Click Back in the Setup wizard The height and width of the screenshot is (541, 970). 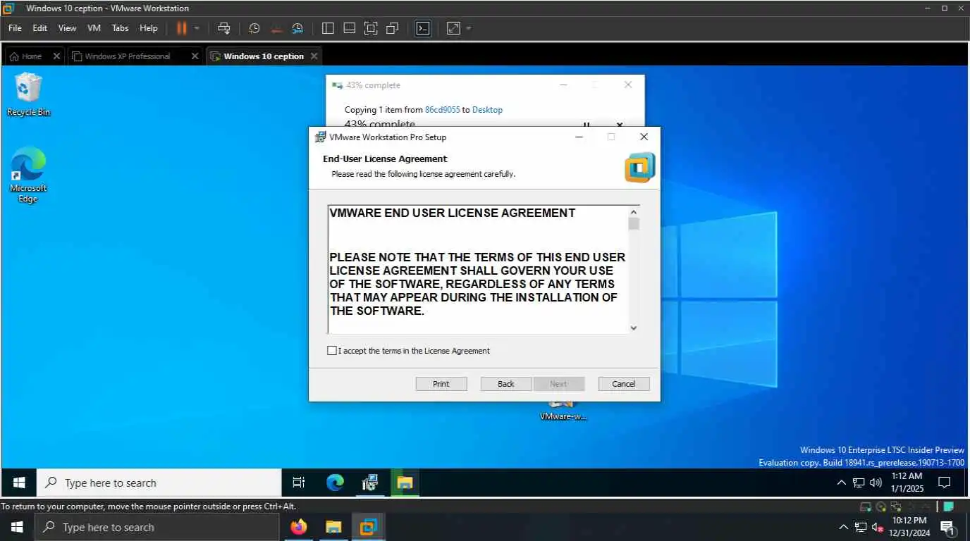[506, 384]
